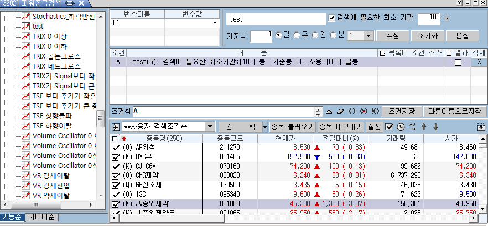
Task: Select the 일 (daily) radio button
Action: point(278,35)
